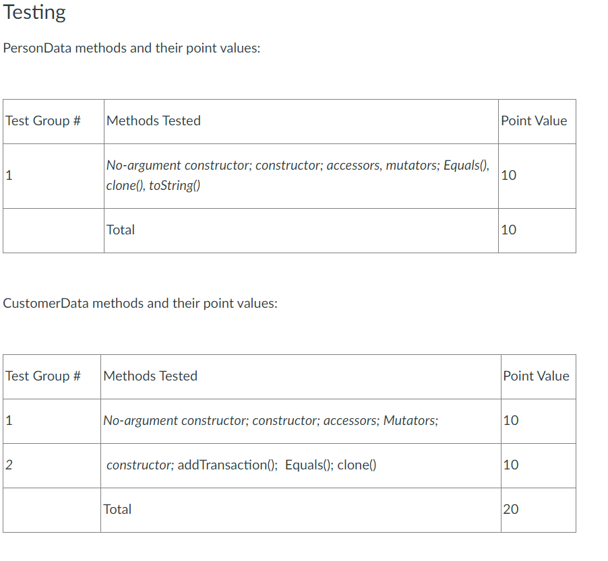Image resolution: width=608 pixels, height=561 pixels.
Task: Click the "CustomerData methods and their point values" line
Action: tap(140, 303)
